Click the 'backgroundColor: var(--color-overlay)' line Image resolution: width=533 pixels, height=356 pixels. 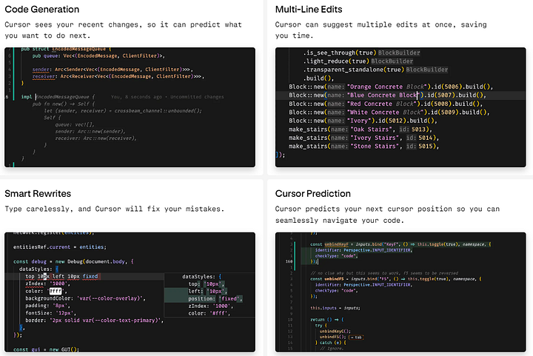pos(85,298)
